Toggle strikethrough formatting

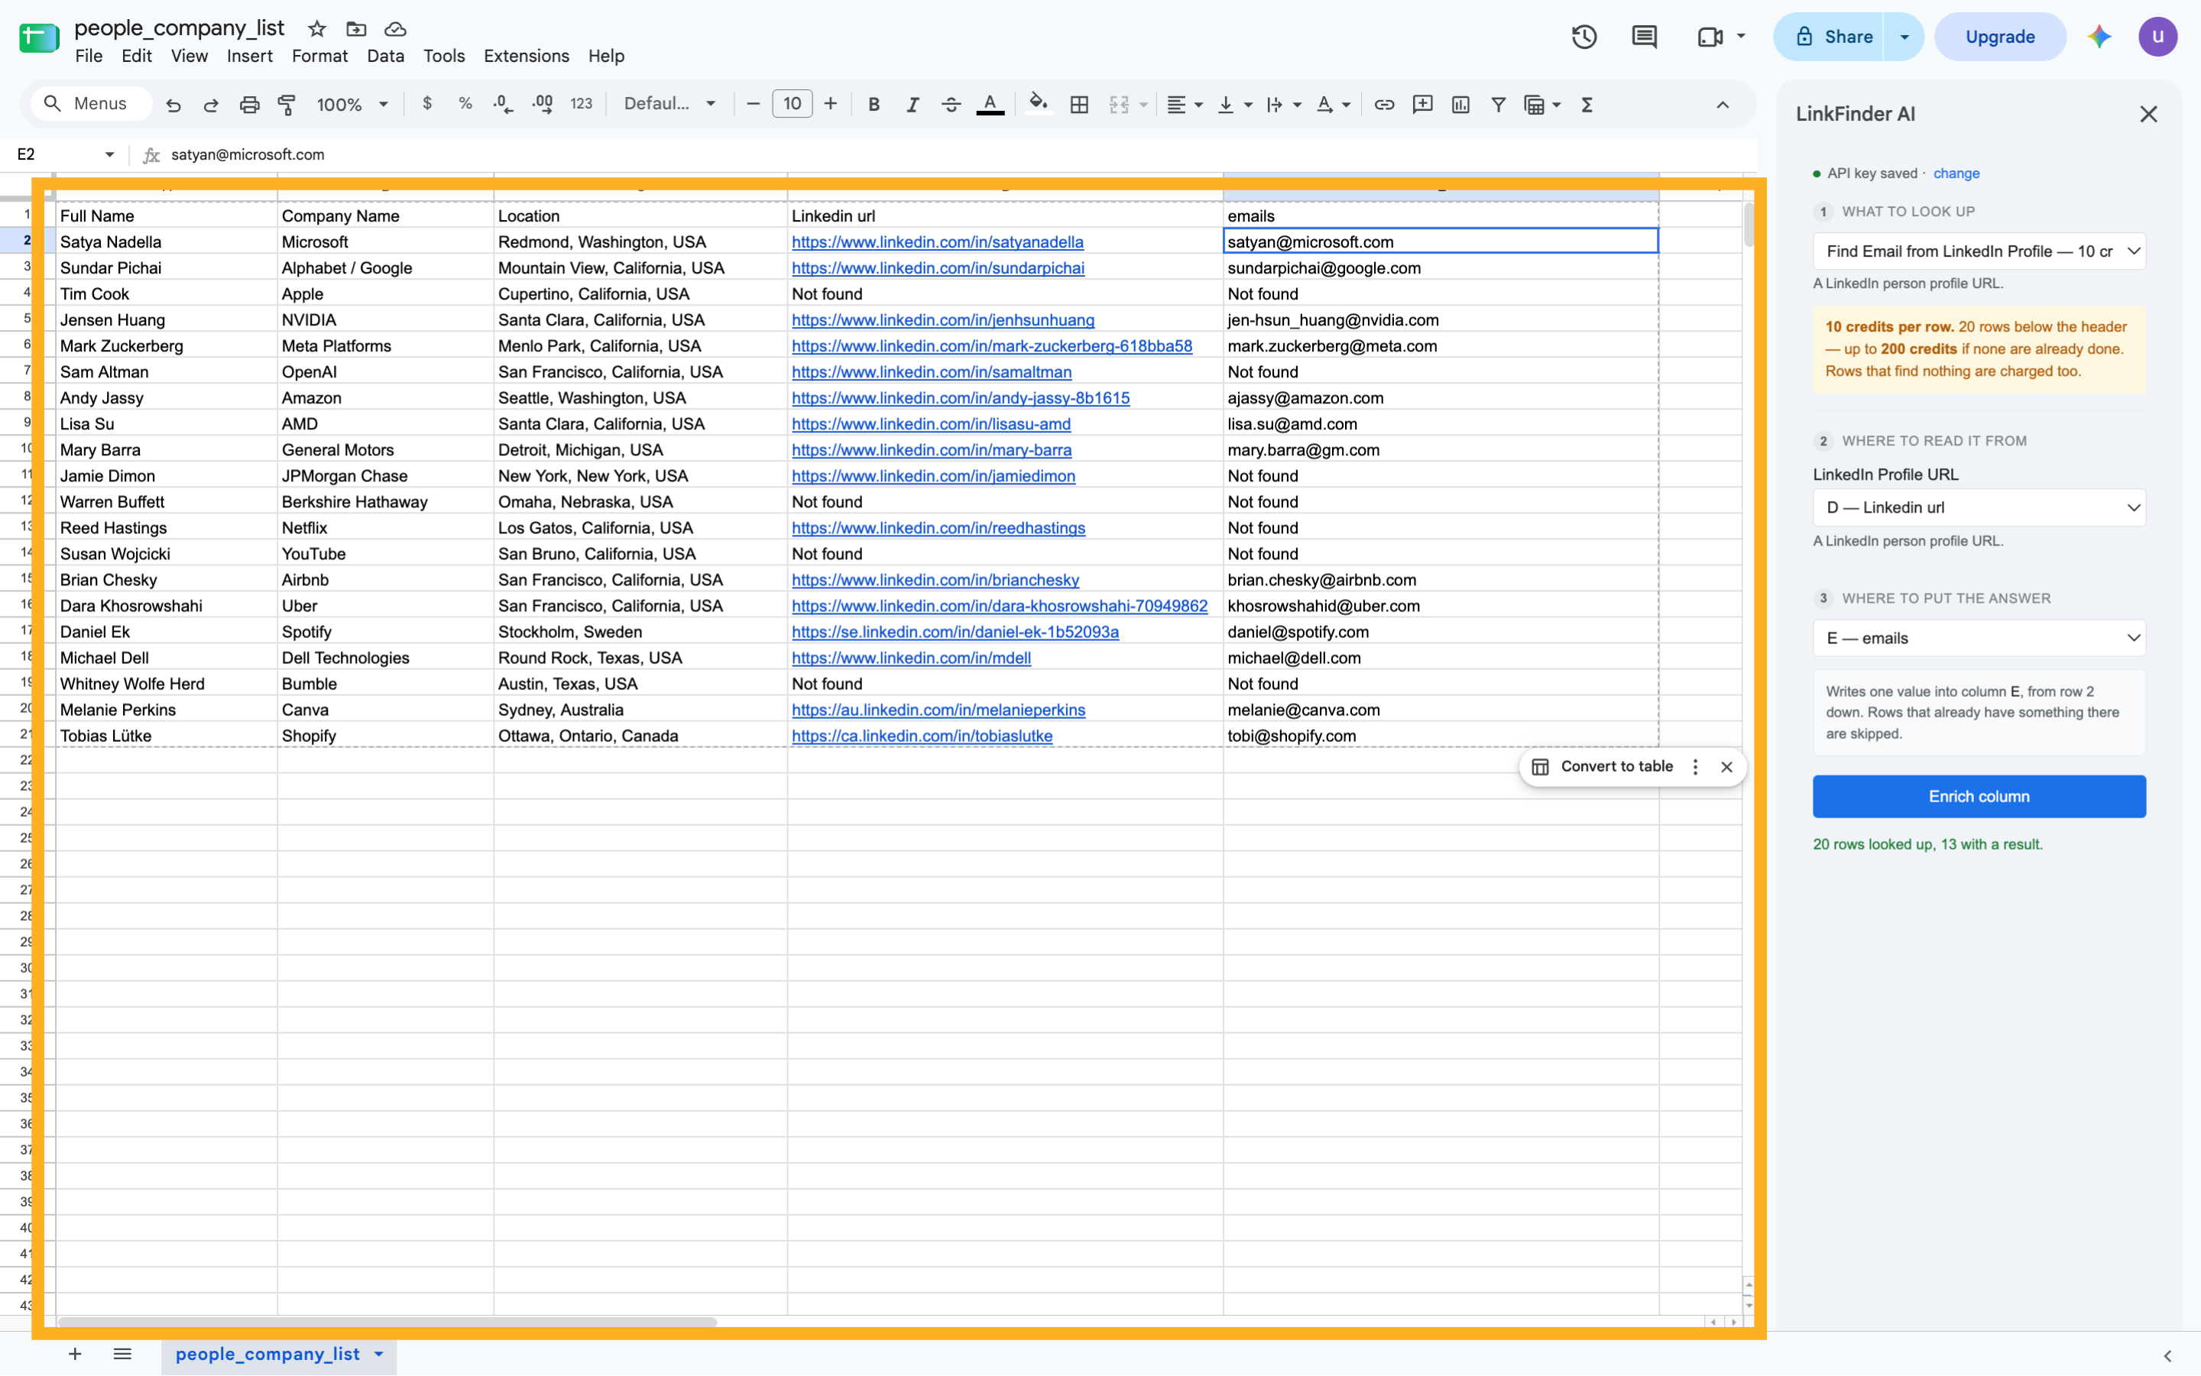click(950, 105)
